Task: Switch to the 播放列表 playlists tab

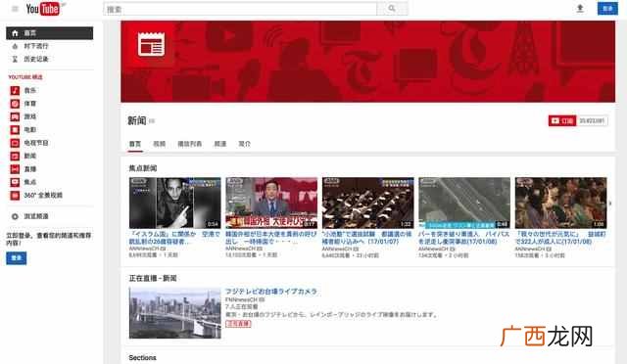Action: [x=189, y=144]
